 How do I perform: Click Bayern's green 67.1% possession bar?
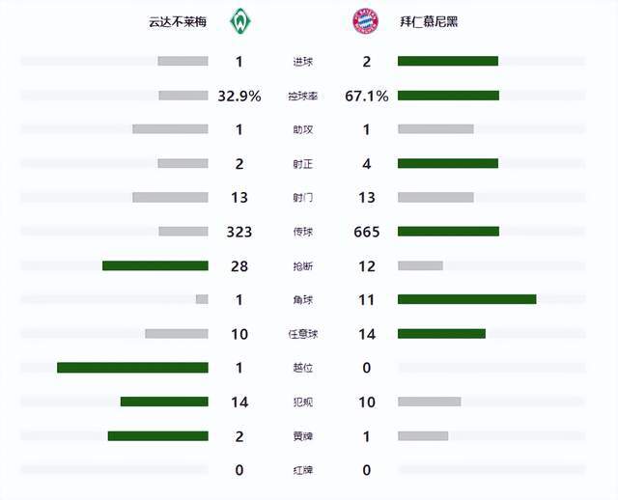click(448, 96)
